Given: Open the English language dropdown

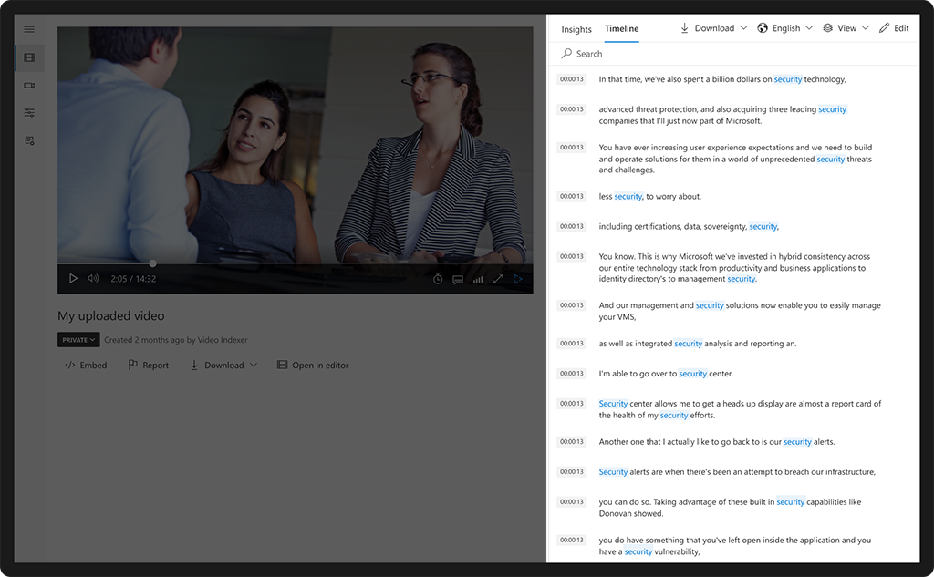Looking at the screenshot, I should (783, 28).
